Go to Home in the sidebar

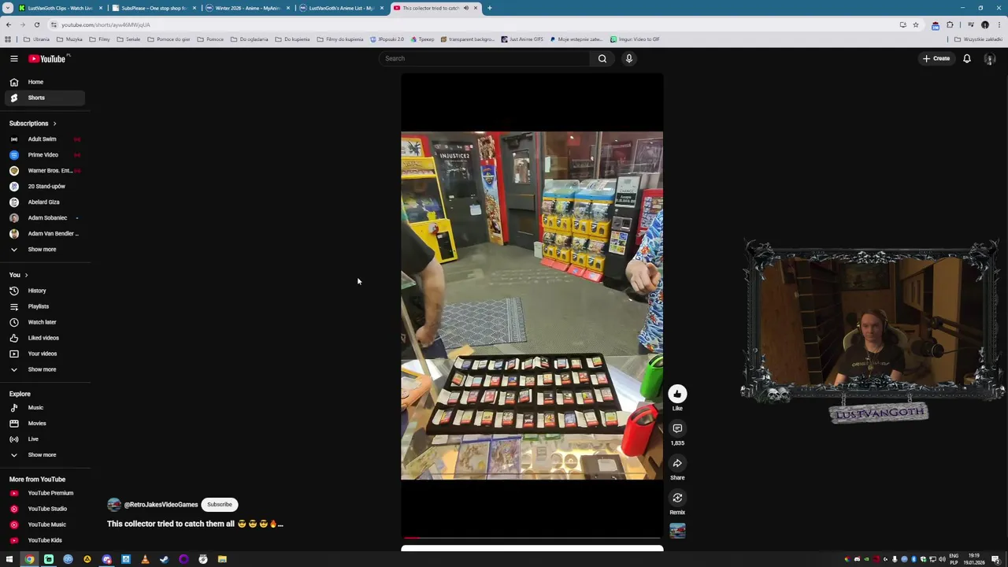point(45,82)
